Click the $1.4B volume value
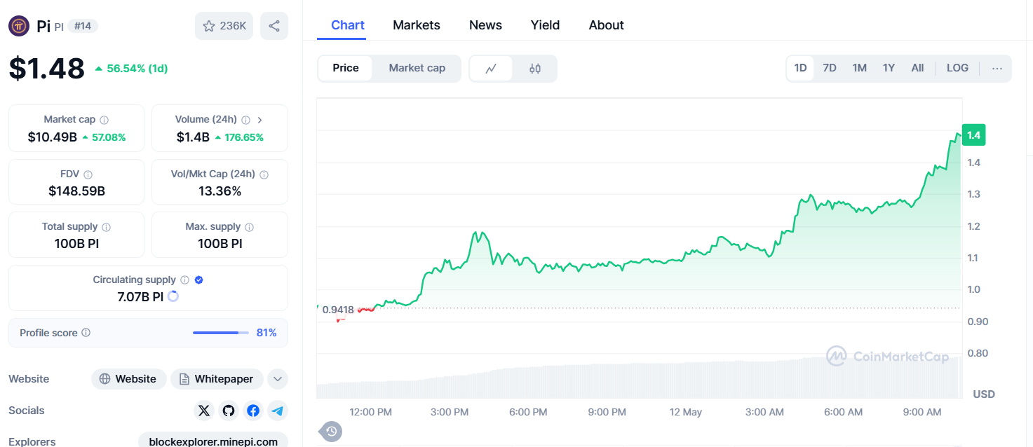Screen dimensions: 1033x447 tap(193, 137)
